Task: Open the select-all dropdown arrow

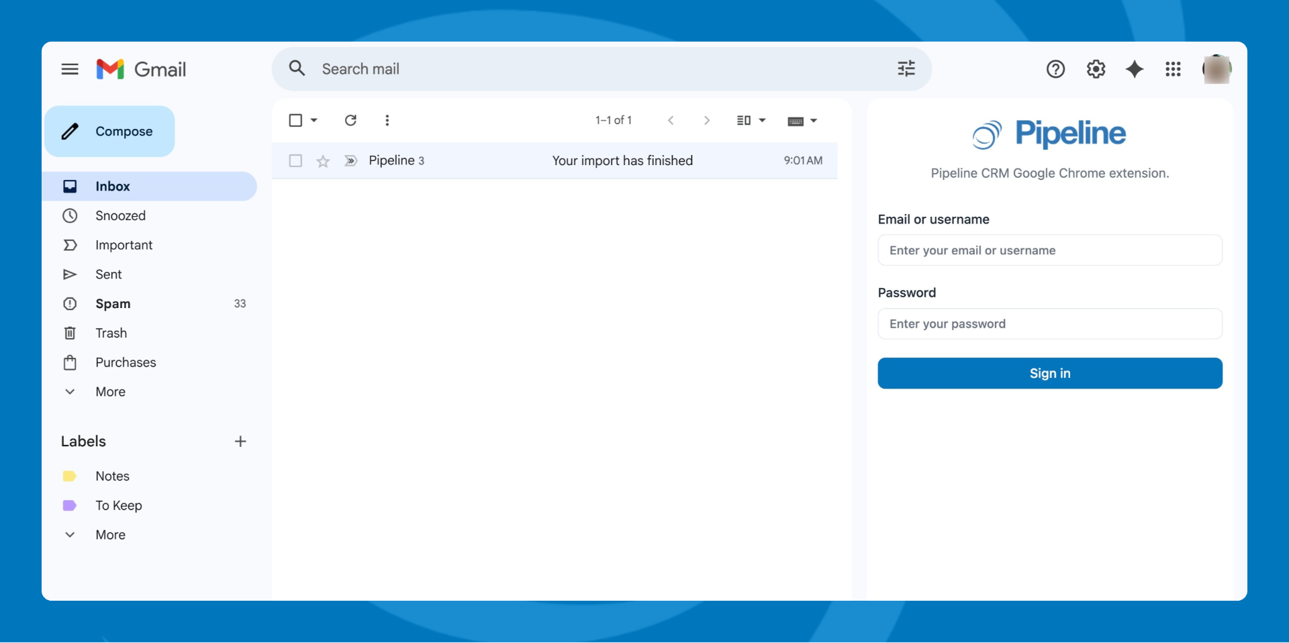Action: click(314, 121)
